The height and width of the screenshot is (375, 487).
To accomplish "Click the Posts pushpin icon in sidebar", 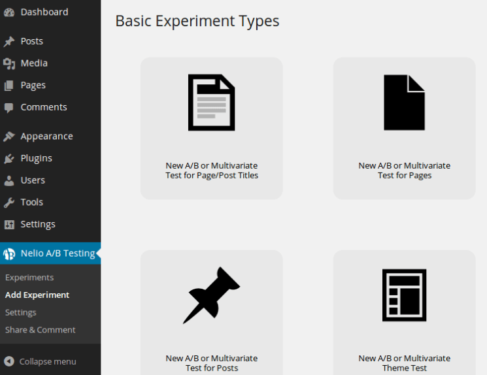I will [9, 41].
